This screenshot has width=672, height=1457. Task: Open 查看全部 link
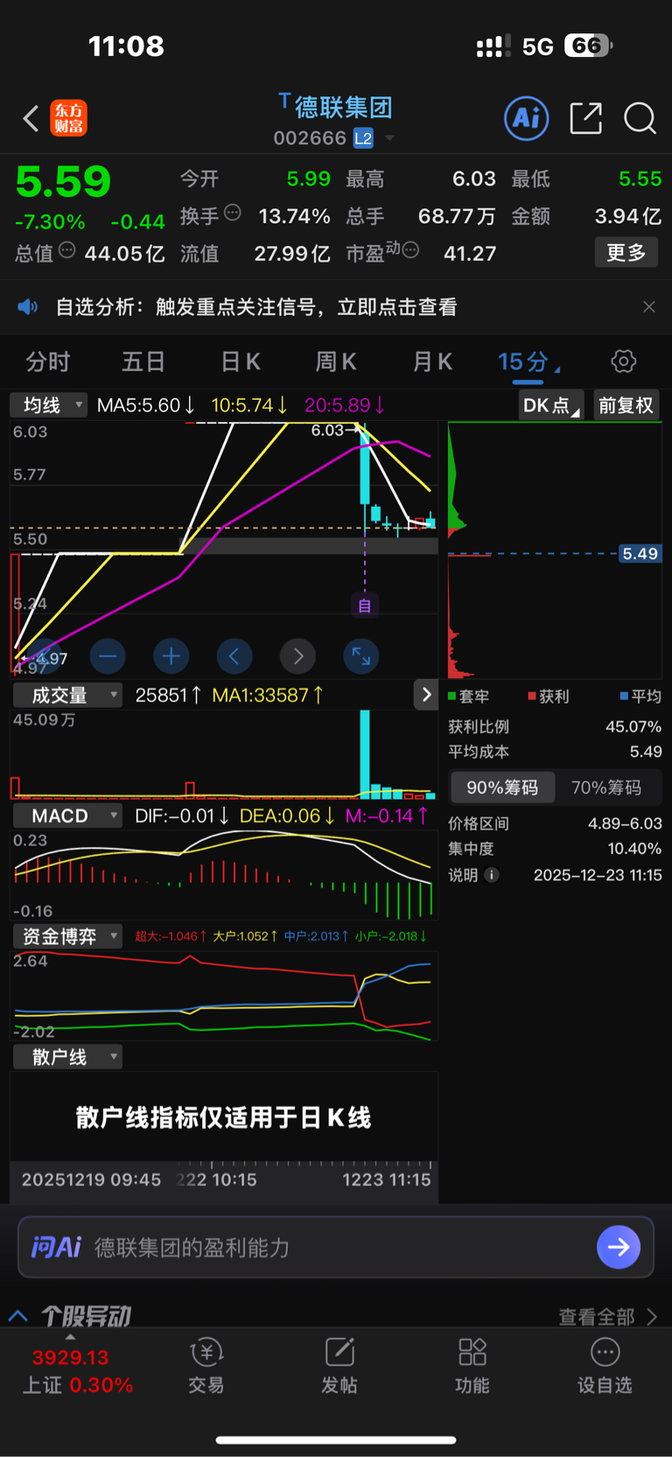(607, 1316)
